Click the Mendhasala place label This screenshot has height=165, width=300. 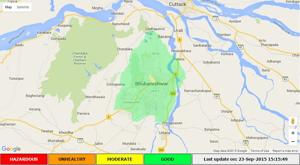[x=95, y=97]
